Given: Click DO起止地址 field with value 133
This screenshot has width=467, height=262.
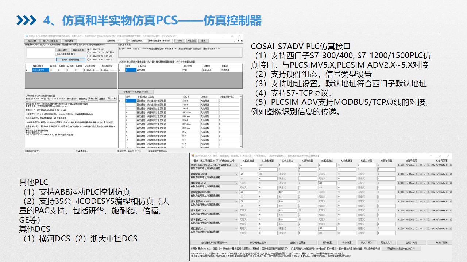Looking at the screenshot, I should (288, 219).
